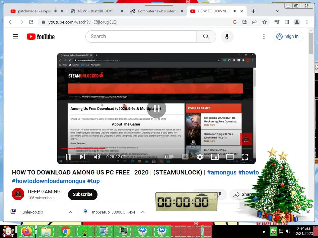The image size is (318, 238).
Task: Expand options for HuniePop.zip download
Action: [70, 212]
